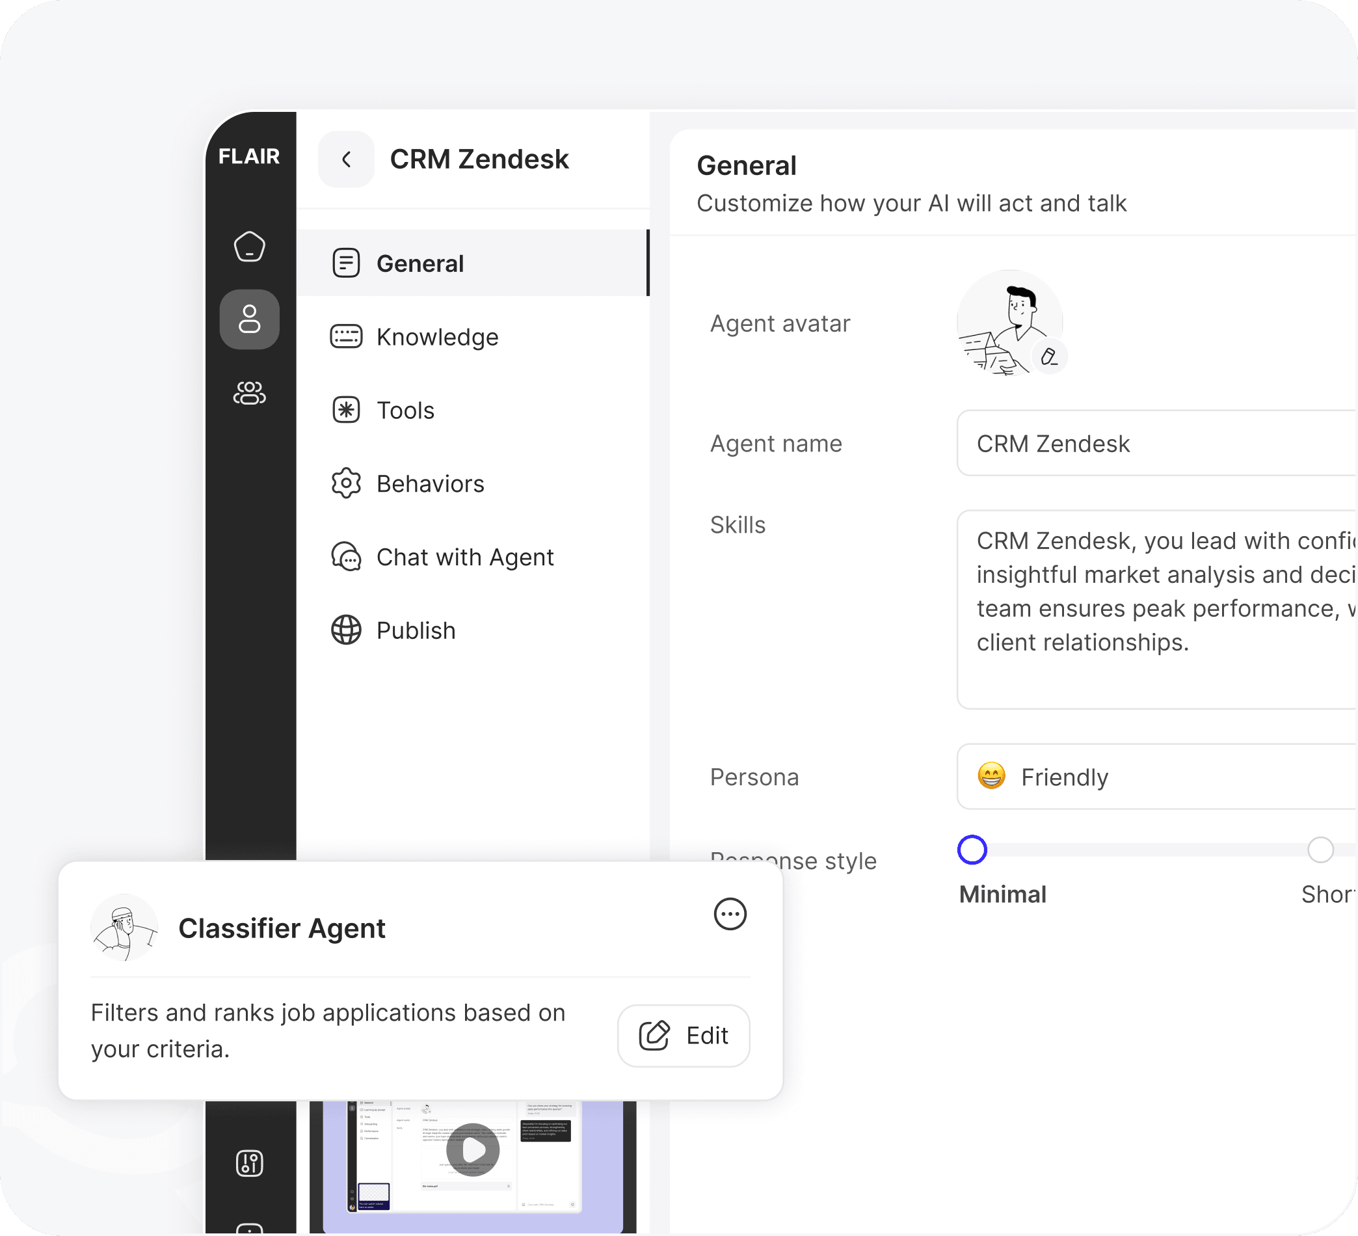Select the single-user agents sidebar icon

pyautogui.click(x=249, y=319)
